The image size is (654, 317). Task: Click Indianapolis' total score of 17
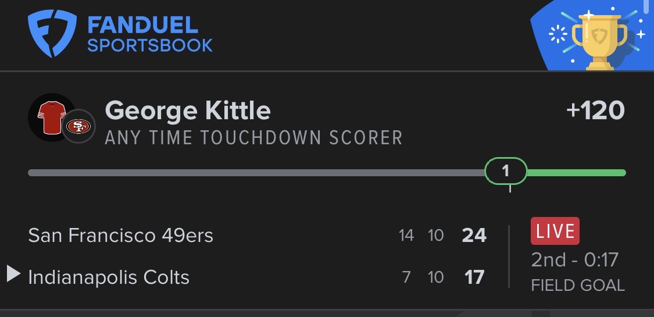point(474,277)
